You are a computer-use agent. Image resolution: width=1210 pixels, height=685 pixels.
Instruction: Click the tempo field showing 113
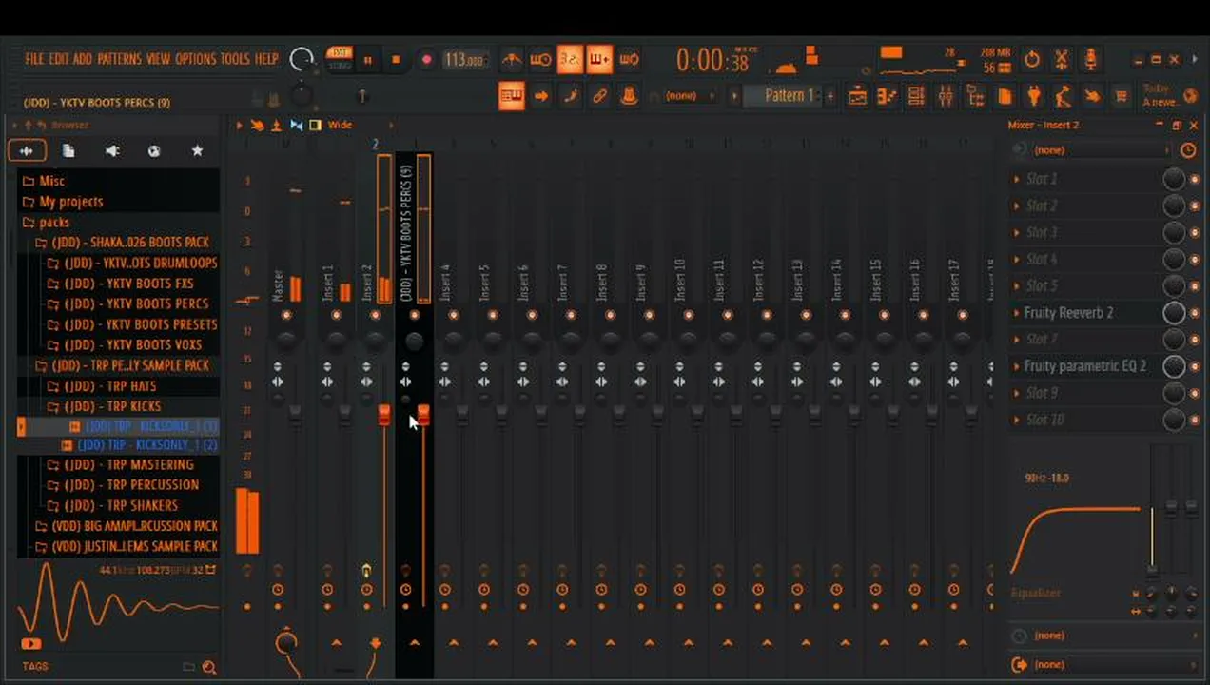pyautogui.click(x=465, y=60)
